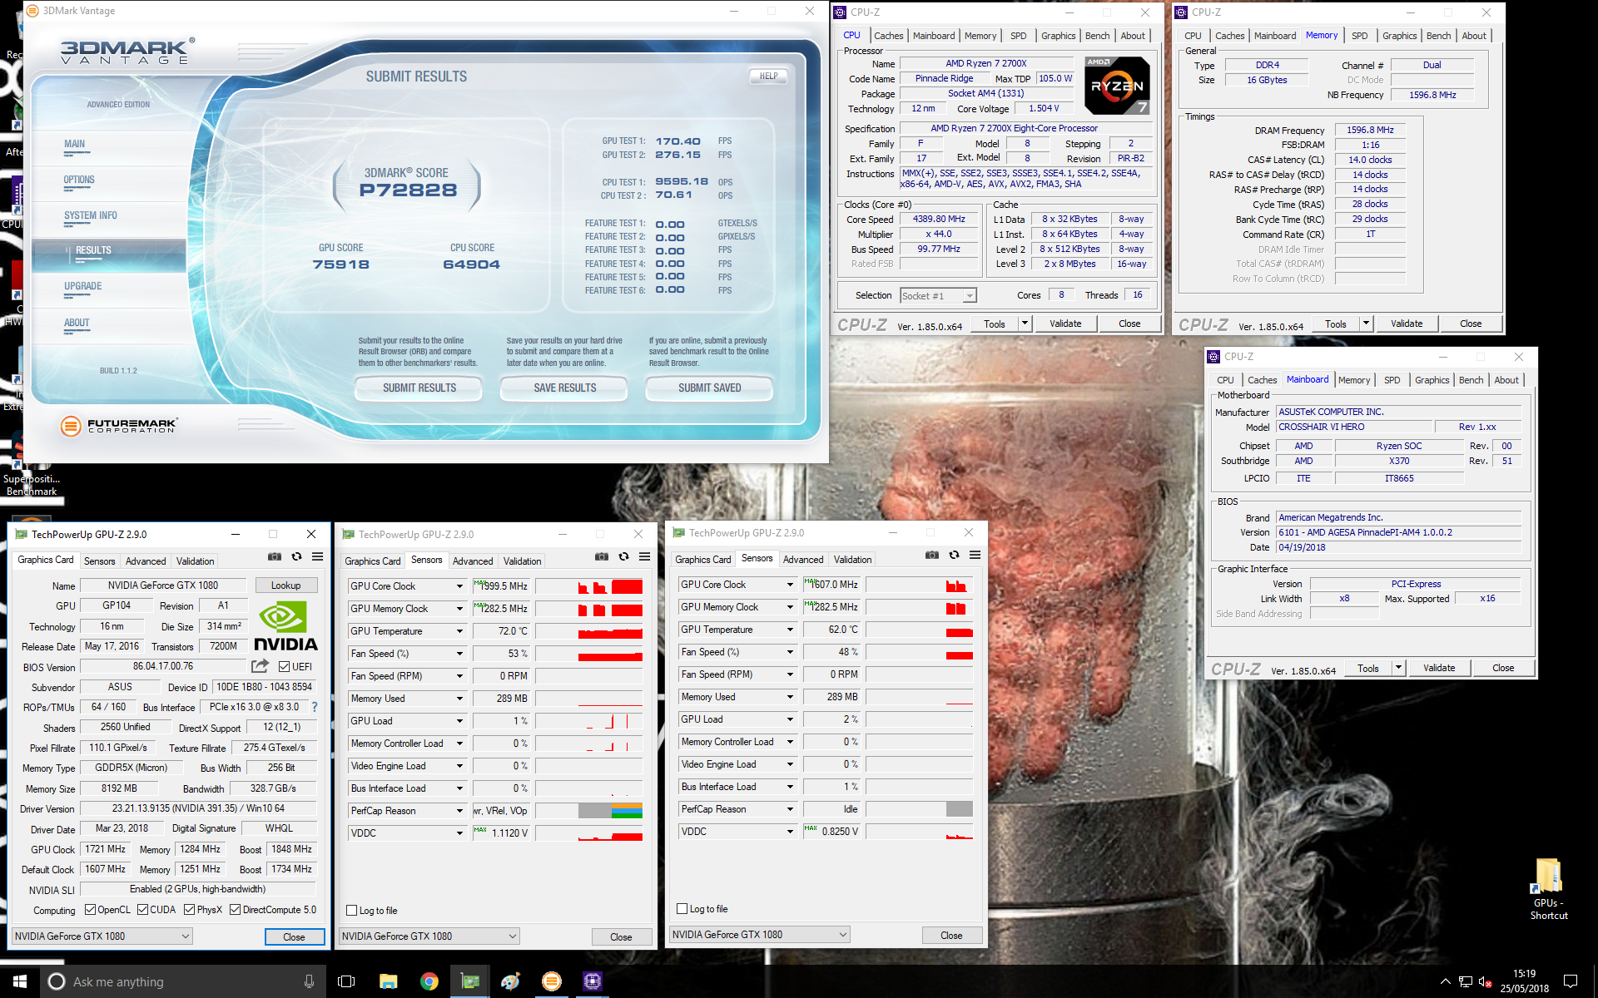Open GPU selector dropdown in middle GPU-Z
Image resolution: width=1598 pixels, height=998 pixels.
point(429,936)
